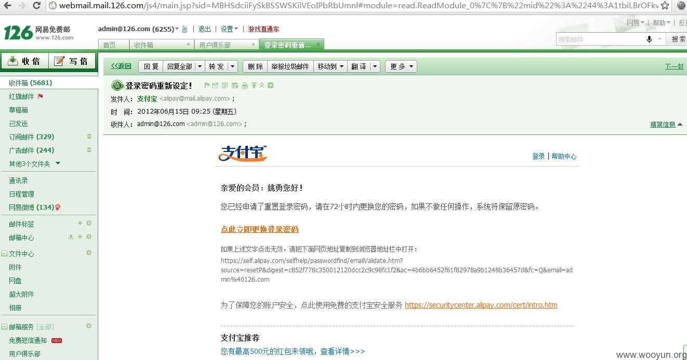Click the browser back arrow

click(8, 6)
